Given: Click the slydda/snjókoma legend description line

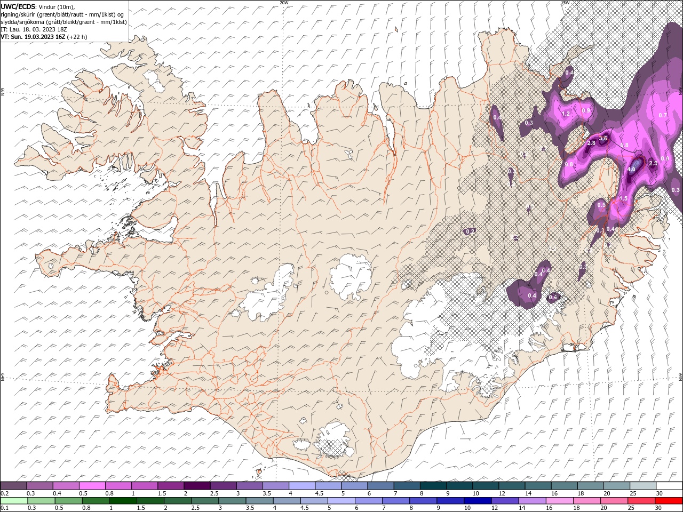Looking at the screenshot, I should (x=63, y=22).
